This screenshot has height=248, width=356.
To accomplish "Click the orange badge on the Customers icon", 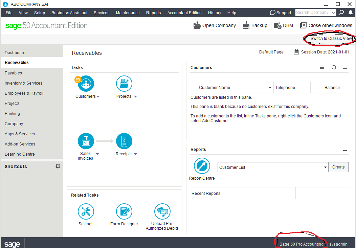I will coord(77,80).
